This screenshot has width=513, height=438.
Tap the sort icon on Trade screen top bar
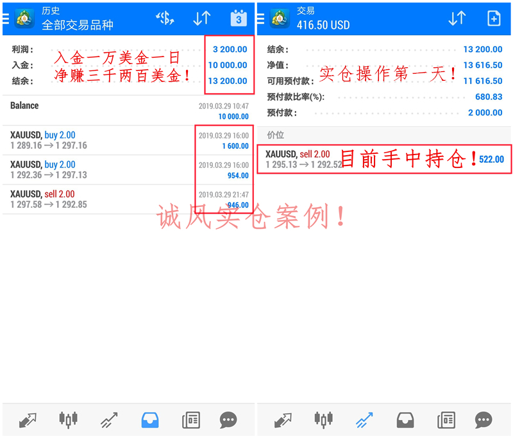[x=457, y=19]
